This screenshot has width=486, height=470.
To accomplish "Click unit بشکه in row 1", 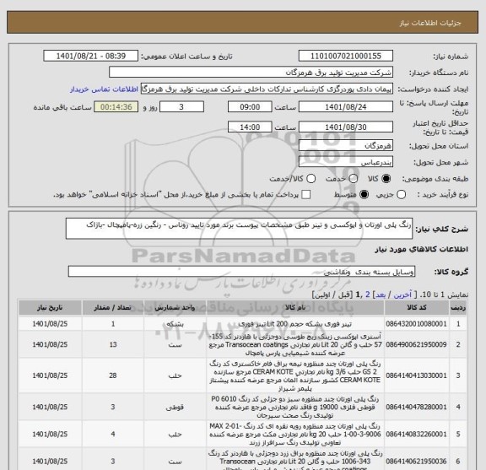I will point(175,324).
